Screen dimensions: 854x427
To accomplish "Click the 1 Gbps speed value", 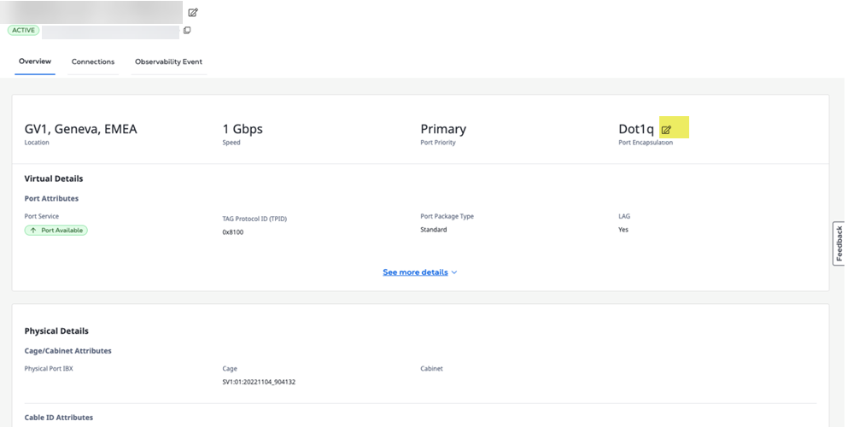I will (243, 129).
